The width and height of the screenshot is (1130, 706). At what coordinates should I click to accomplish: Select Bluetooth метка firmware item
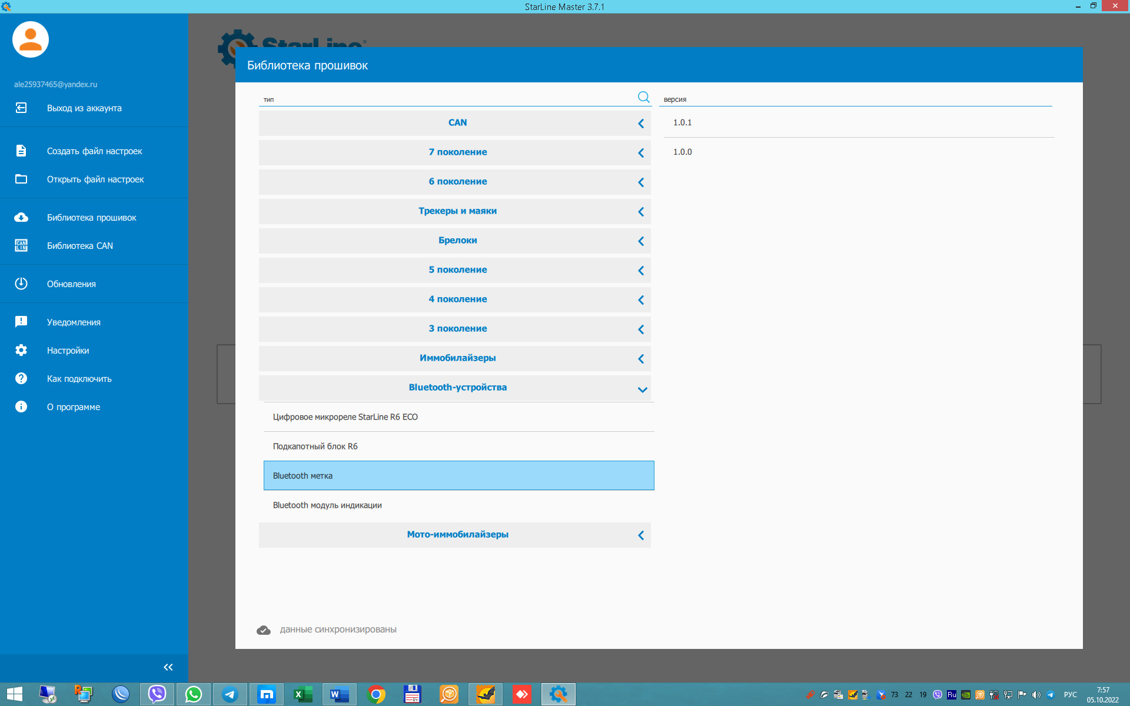pyautogui.click(x=457, y=475)
